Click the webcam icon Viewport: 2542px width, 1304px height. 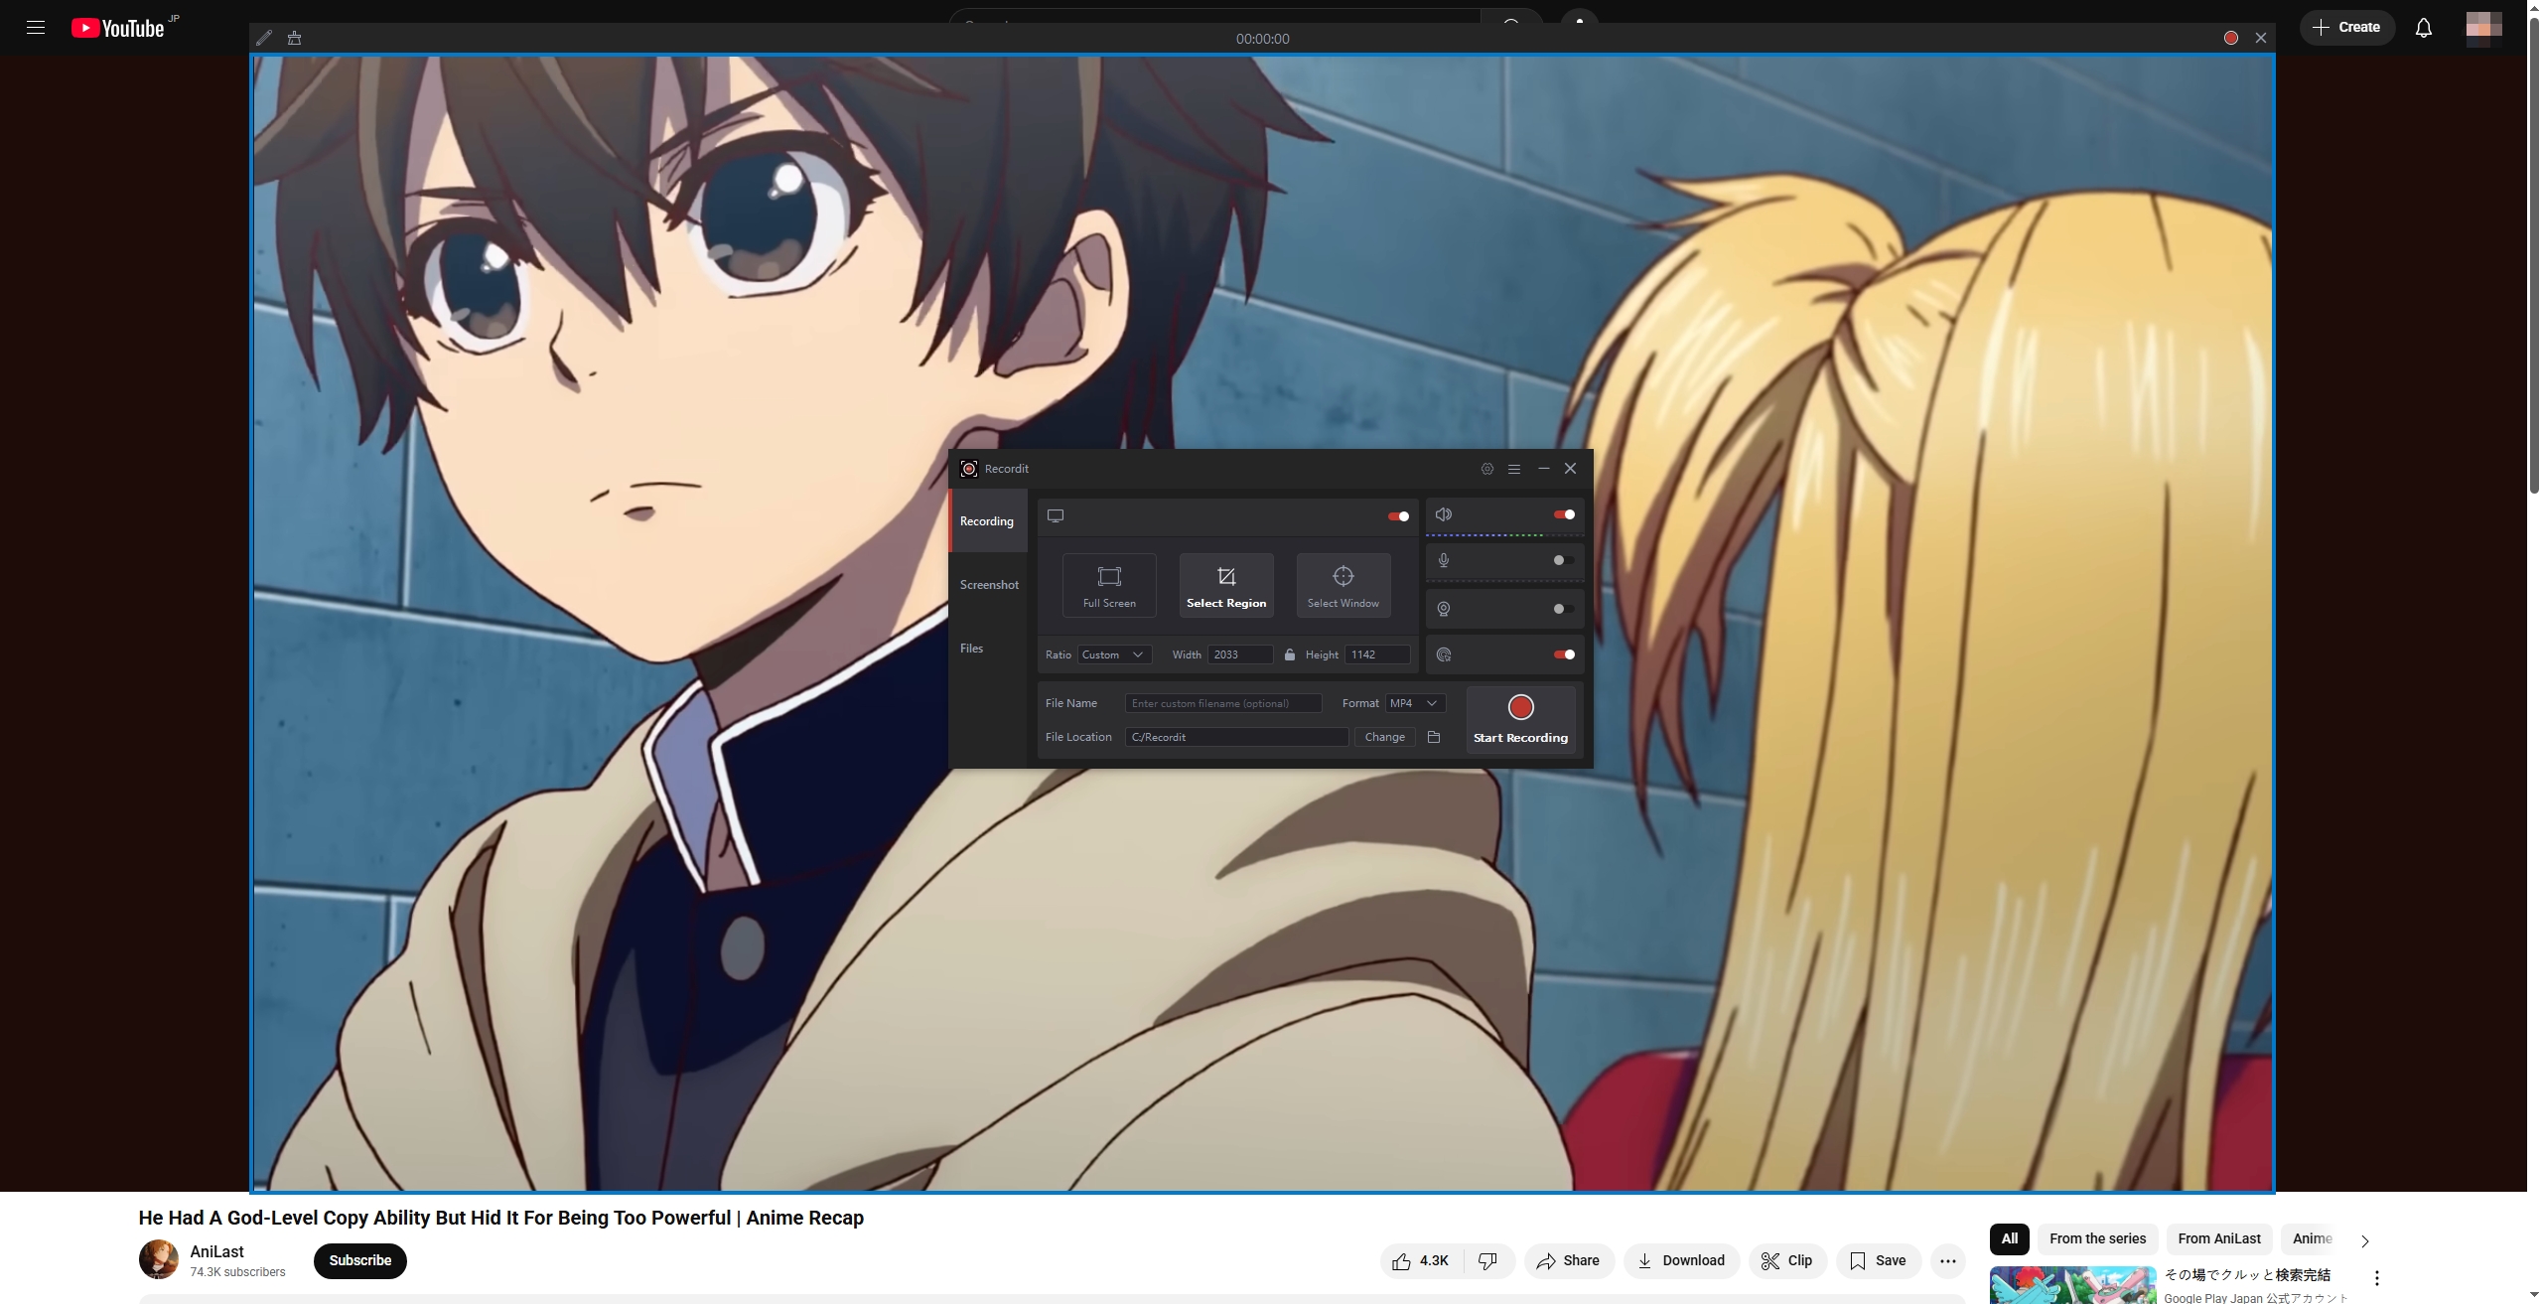click(x=1444, y=609)
